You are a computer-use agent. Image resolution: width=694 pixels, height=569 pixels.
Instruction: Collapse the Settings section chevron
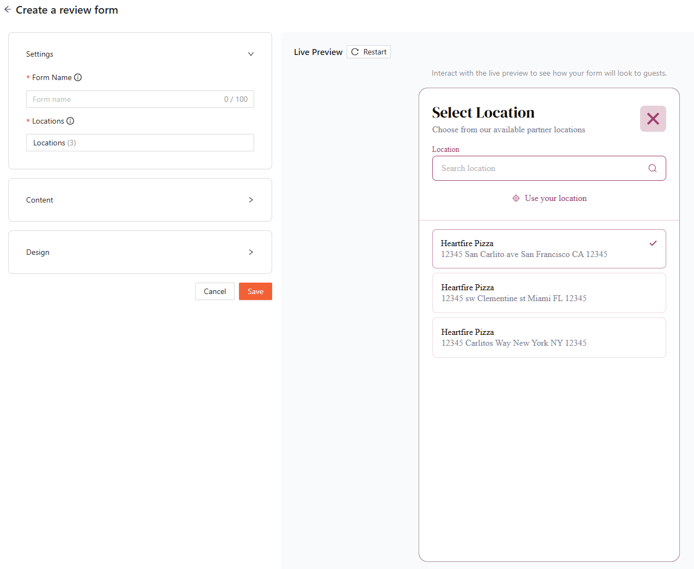[x=251, y=54]
